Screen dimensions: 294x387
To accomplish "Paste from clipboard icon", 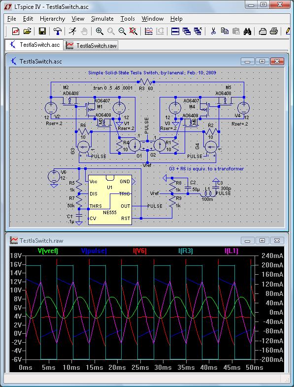I will click(x=236, y=31).
